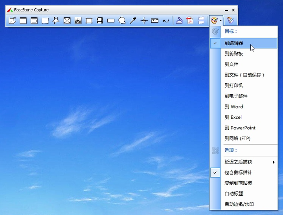This screenshot has height=215, width=283.
Task: Open Screen Ruler tool
Action: pos(155,20)
